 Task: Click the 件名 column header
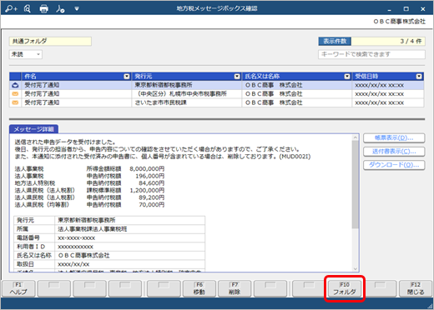pos(76,77)
